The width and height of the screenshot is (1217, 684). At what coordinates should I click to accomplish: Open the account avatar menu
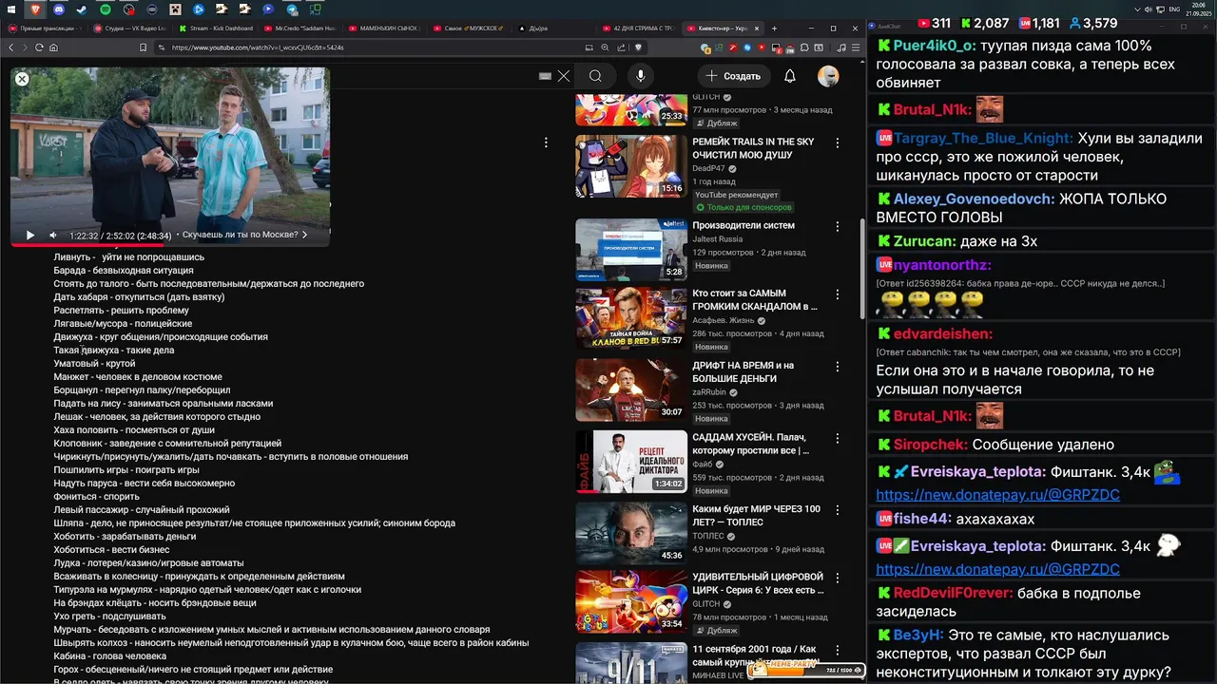(x=828, y=76)
